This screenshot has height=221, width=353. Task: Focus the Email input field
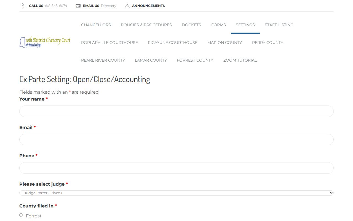coord(176,140)
